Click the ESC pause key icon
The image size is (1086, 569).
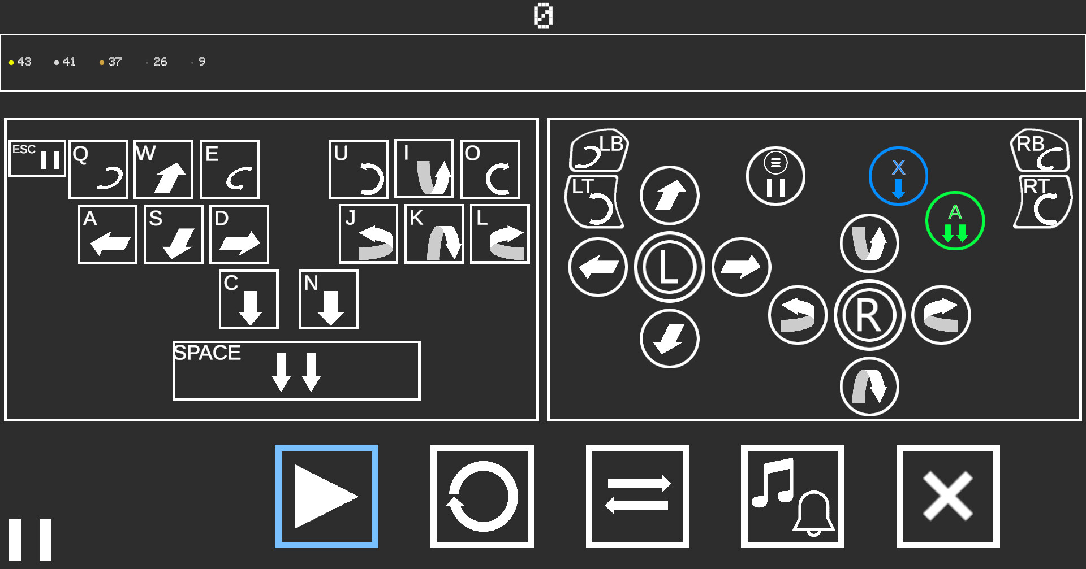[x=37, y=158]
